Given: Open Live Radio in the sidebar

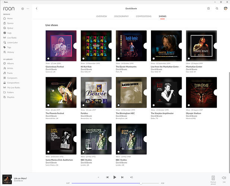Looking at the screenshot, I should pyautogui.click(x=12, y=38).
